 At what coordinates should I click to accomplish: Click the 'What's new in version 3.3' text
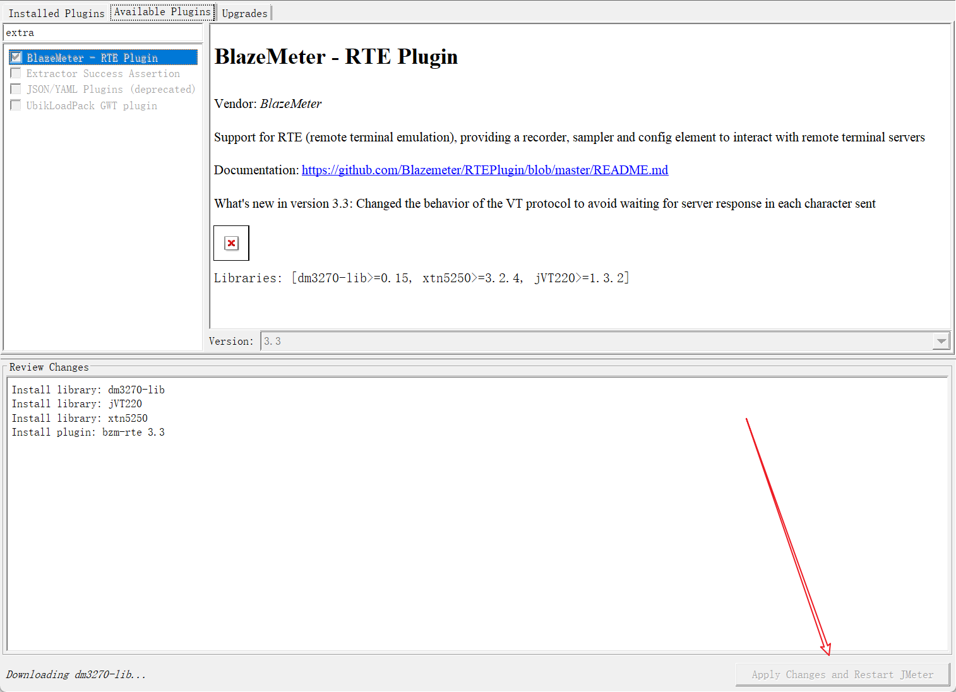click(545, 203)
